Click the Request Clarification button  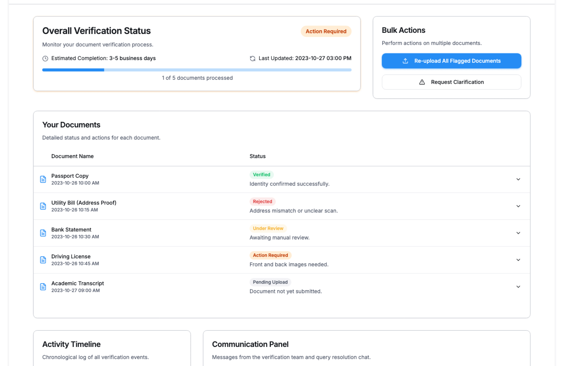(x=451, y=82)
